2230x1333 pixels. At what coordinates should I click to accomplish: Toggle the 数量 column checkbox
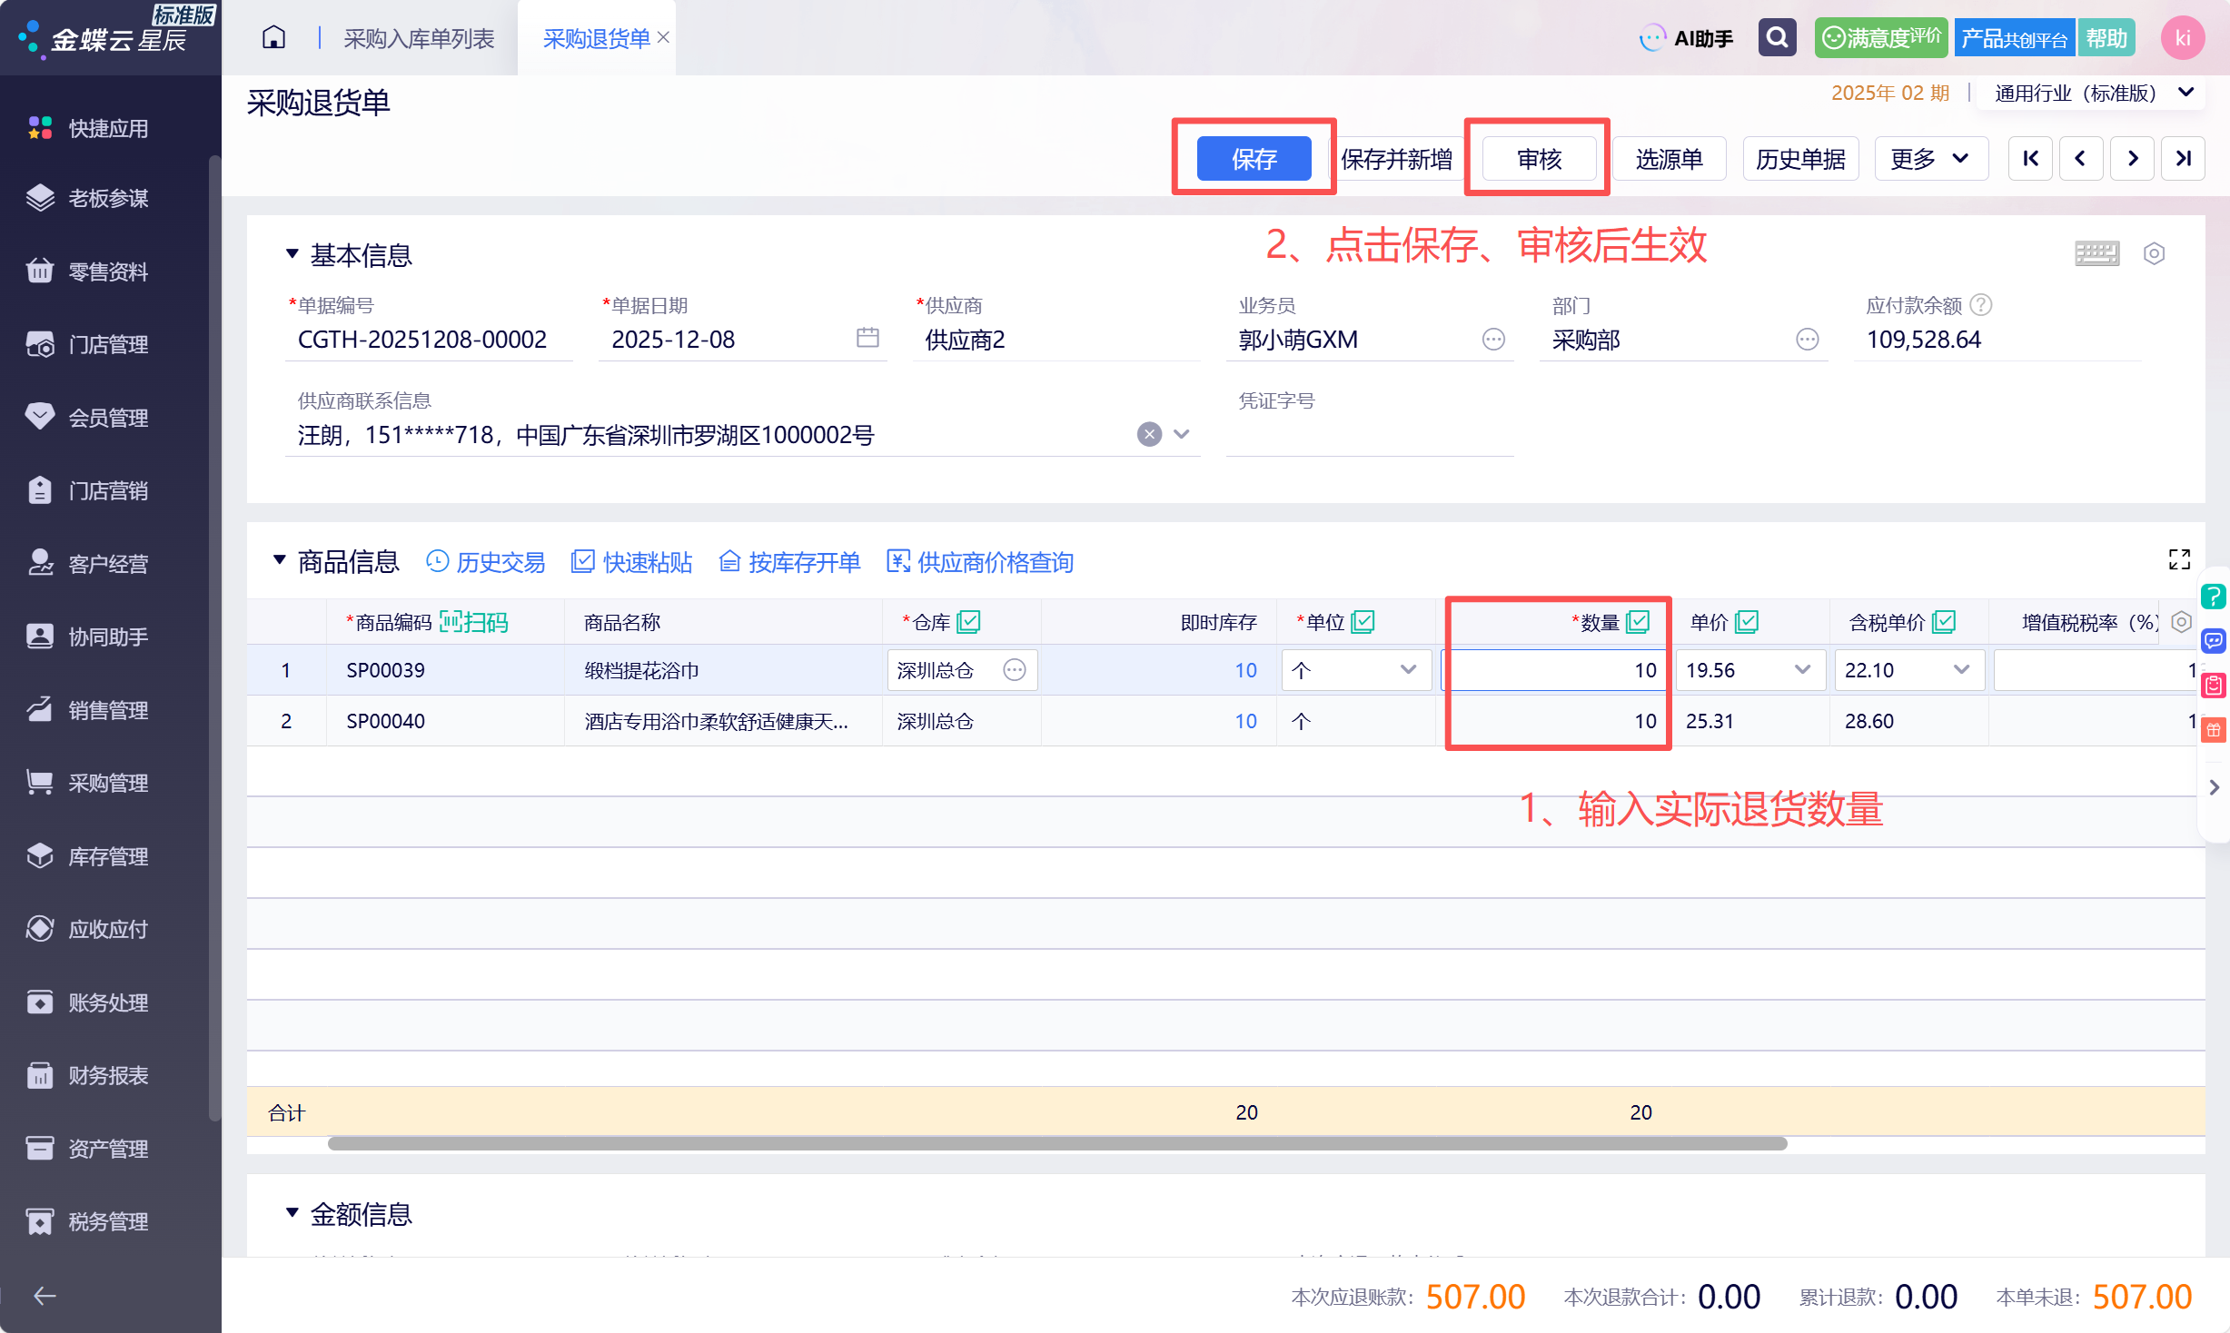(x=1638, y=622)
